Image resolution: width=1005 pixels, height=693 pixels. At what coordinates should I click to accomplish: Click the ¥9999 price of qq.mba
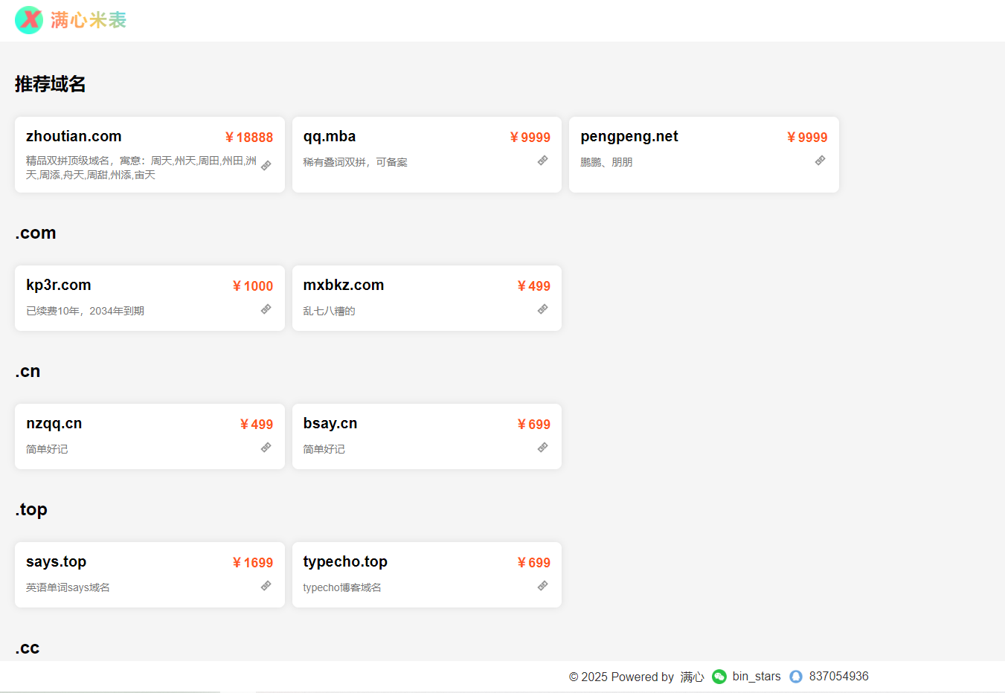click(x=530, y=138)
